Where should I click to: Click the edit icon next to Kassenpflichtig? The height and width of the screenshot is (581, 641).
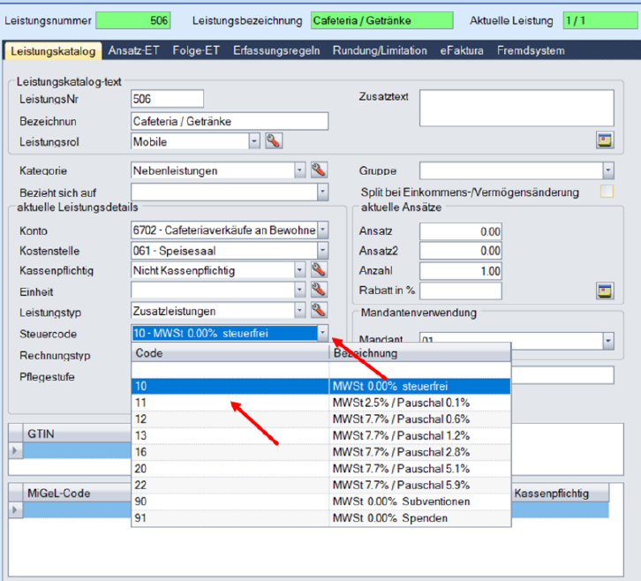319,270
